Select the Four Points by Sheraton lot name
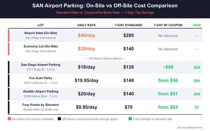The width and height of the screenshot is (210, 131). coord(41,105)
